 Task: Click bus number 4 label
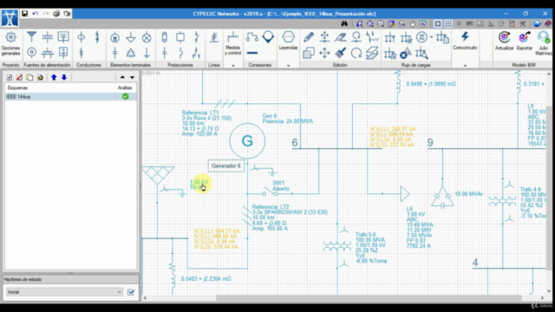[x=475, y=263]
